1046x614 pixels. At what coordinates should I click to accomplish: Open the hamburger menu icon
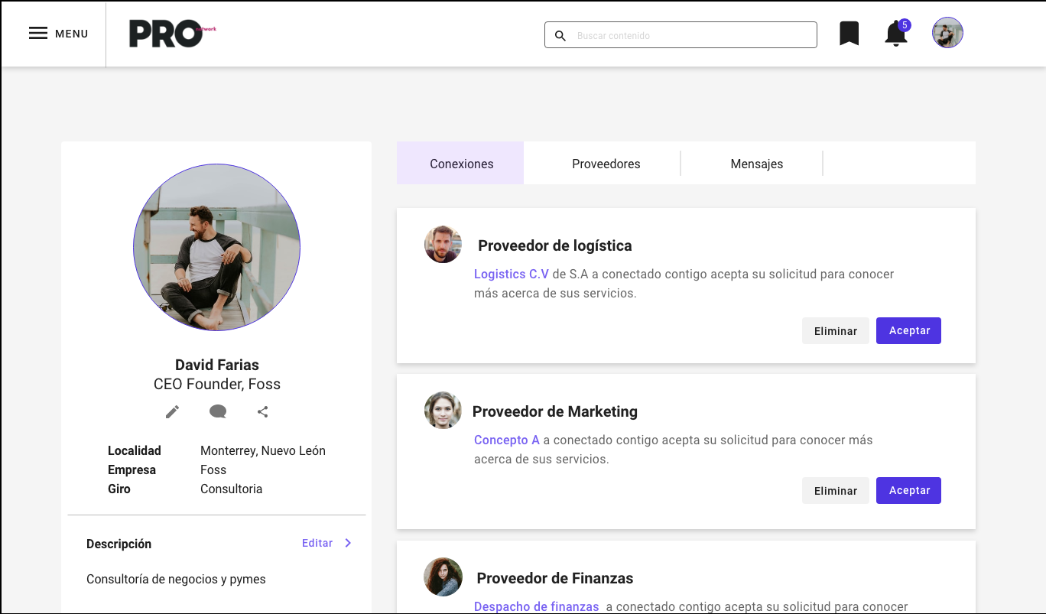[x=38, y=34]
